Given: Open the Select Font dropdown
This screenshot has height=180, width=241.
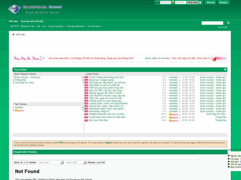Looking at the screenshot, I should pos(50,162).
